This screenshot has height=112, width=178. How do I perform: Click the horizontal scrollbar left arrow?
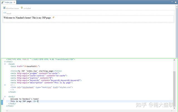tap(7, 111)
